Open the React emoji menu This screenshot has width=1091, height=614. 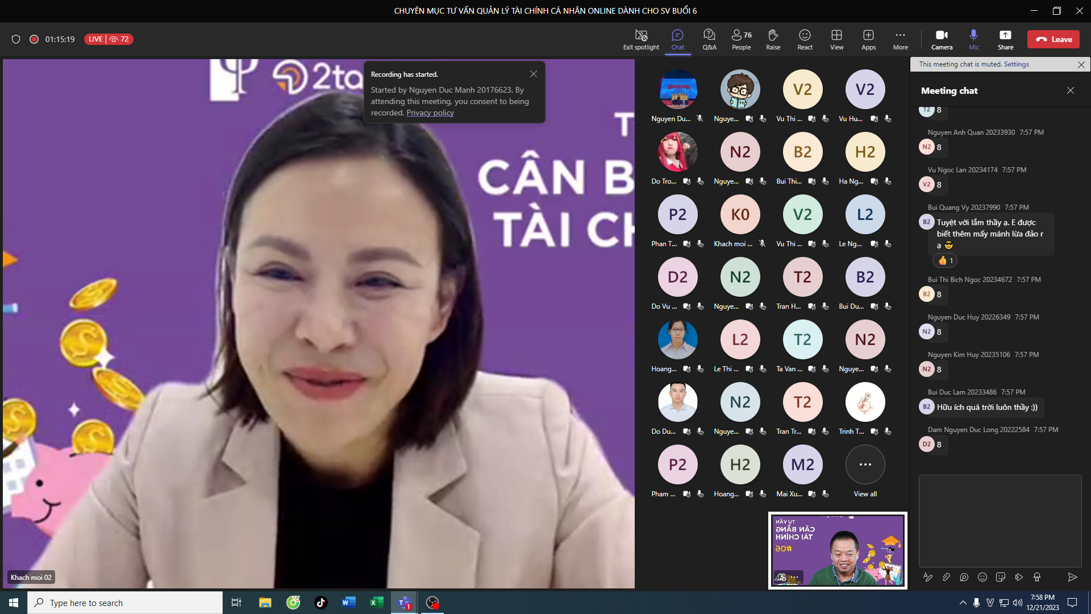pos(805,39)
